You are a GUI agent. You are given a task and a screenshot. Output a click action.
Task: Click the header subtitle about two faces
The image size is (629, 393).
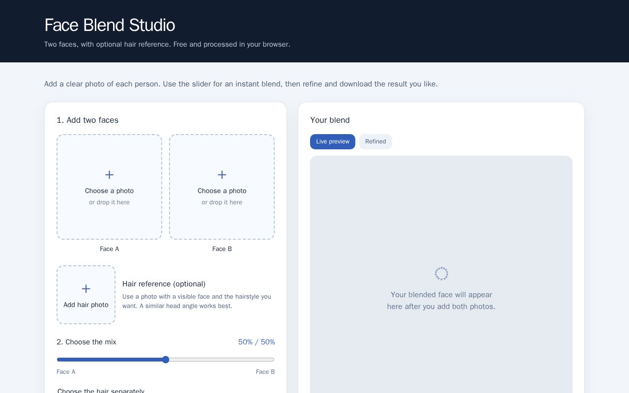[x=167, y=44]
